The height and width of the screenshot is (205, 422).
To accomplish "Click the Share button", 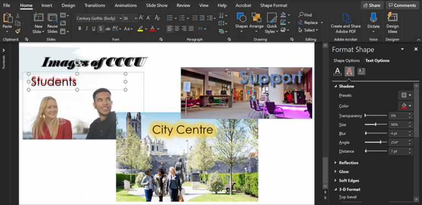I will coord(372,5).
